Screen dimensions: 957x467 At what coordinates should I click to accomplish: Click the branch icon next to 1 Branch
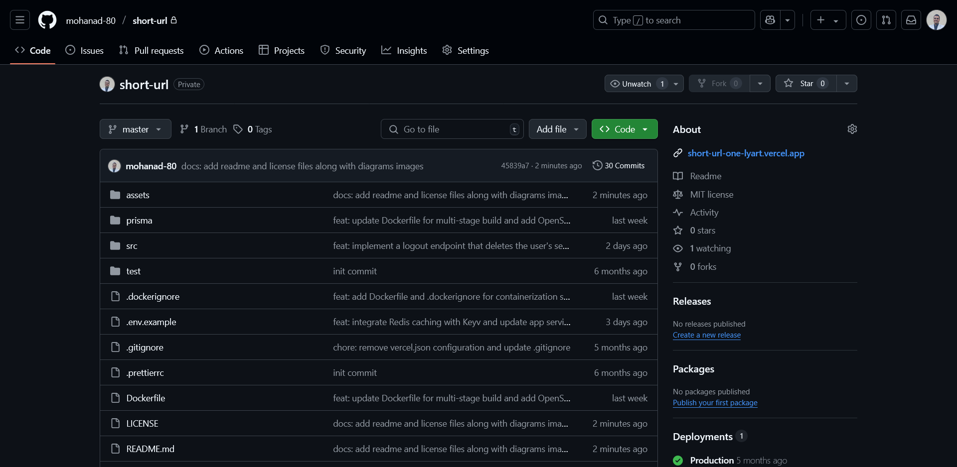point(185,129)
